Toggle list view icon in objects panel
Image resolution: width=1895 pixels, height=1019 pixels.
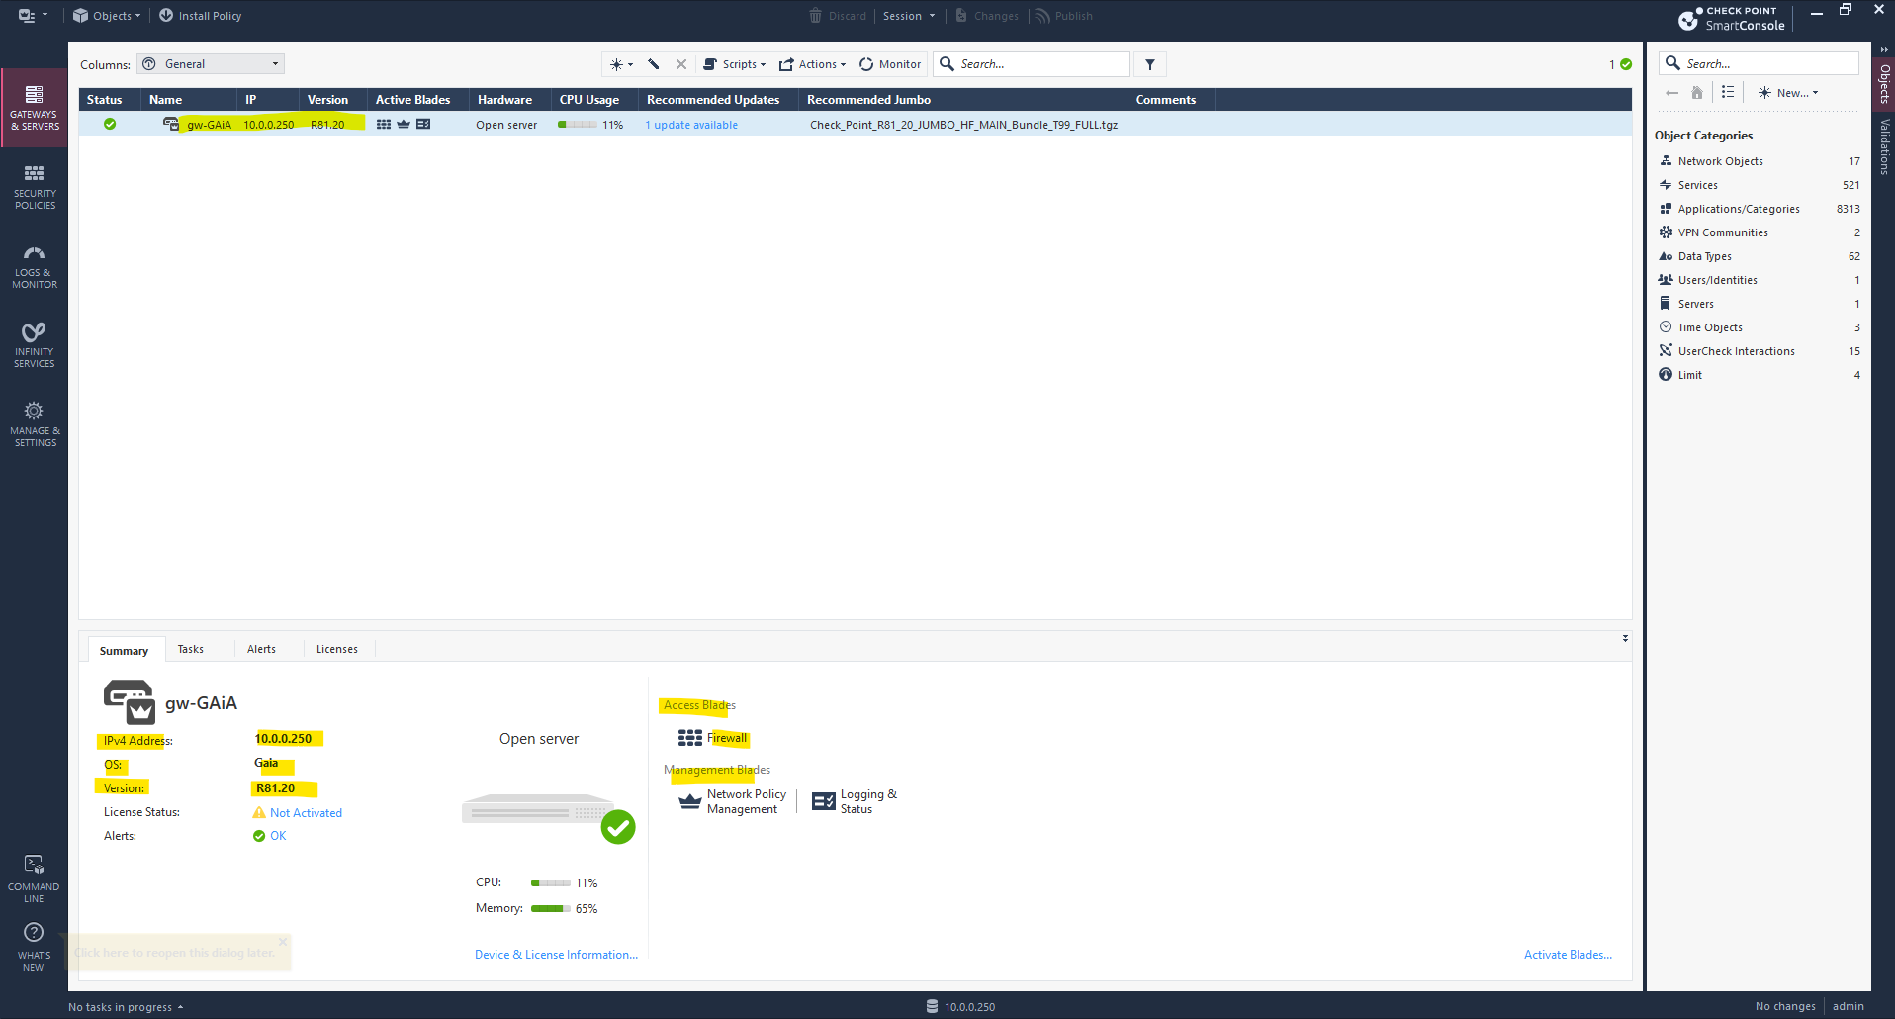[1728, 92]
